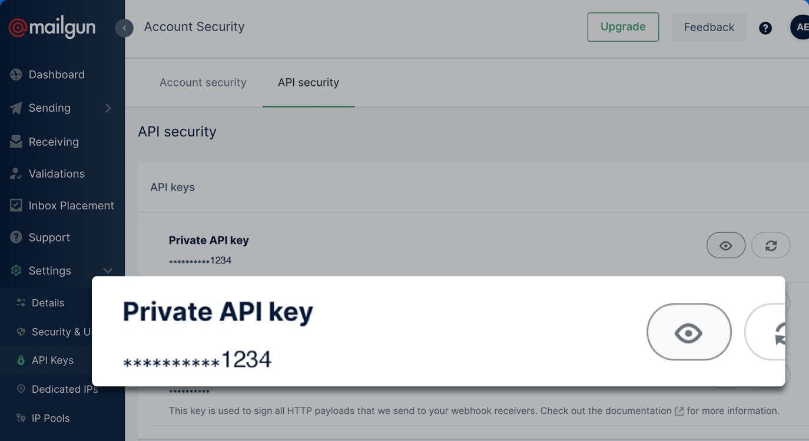809x441 pixels.
Task: Select the API security tab
Action: click(308, 82)
